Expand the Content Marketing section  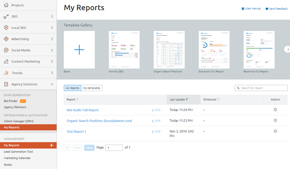click(52, 62)
